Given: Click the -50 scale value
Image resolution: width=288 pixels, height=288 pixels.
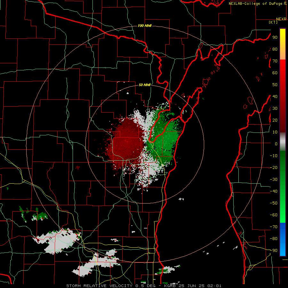Looking at the screenshot, I should [x=274, y=203].
